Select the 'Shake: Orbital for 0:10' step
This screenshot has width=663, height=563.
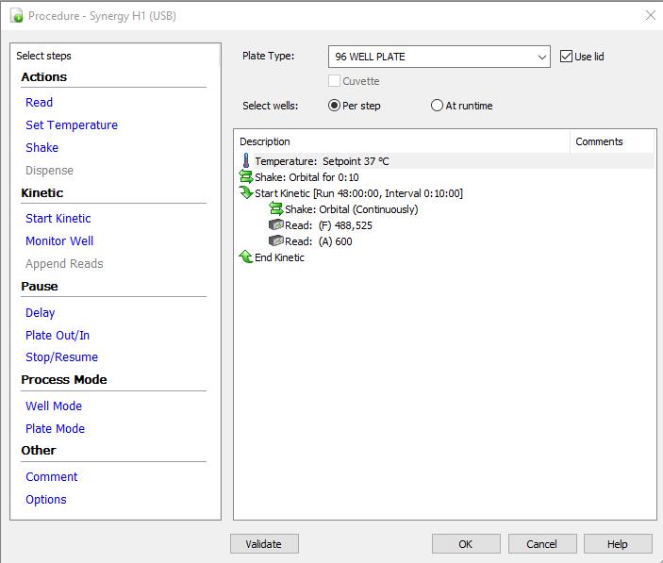(x=307, y=177)
